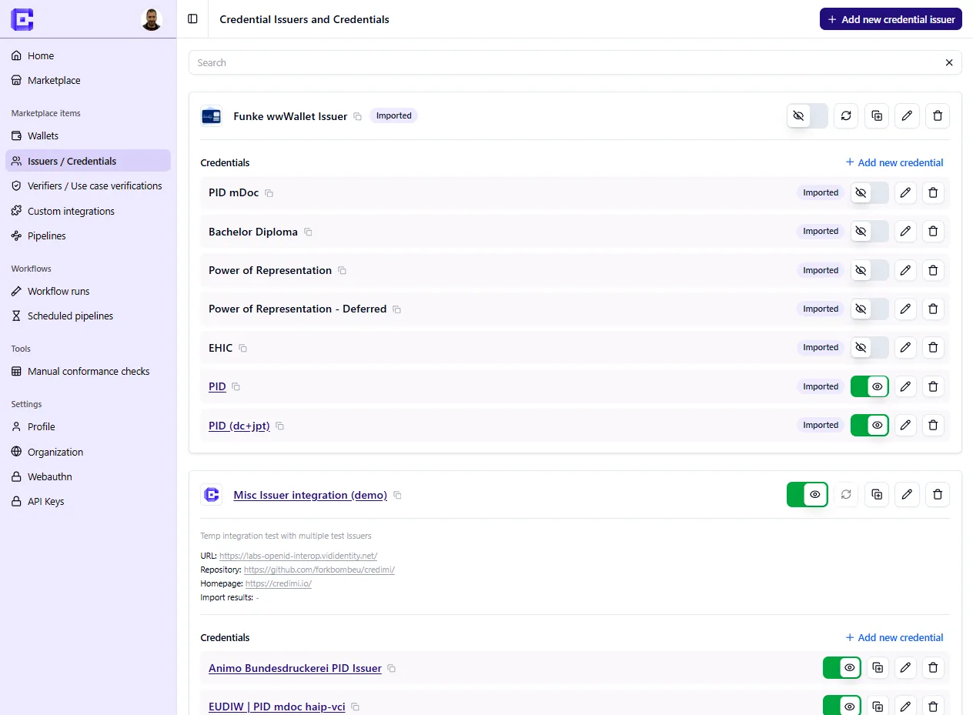The image size is (973, 715).
Task: Go to Home in sidebar
Action: coord(88,55)
